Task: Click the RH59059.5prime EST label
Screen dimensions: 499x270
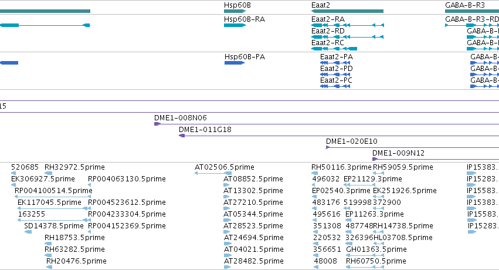Action: (403, 167)
